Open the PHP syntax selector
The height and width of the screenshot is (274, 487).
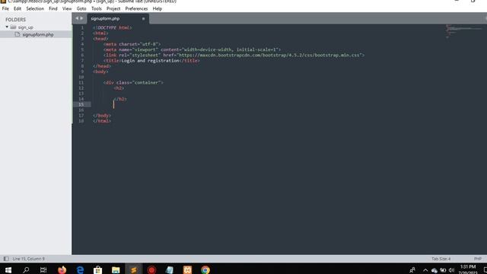[x=477, y=259]
